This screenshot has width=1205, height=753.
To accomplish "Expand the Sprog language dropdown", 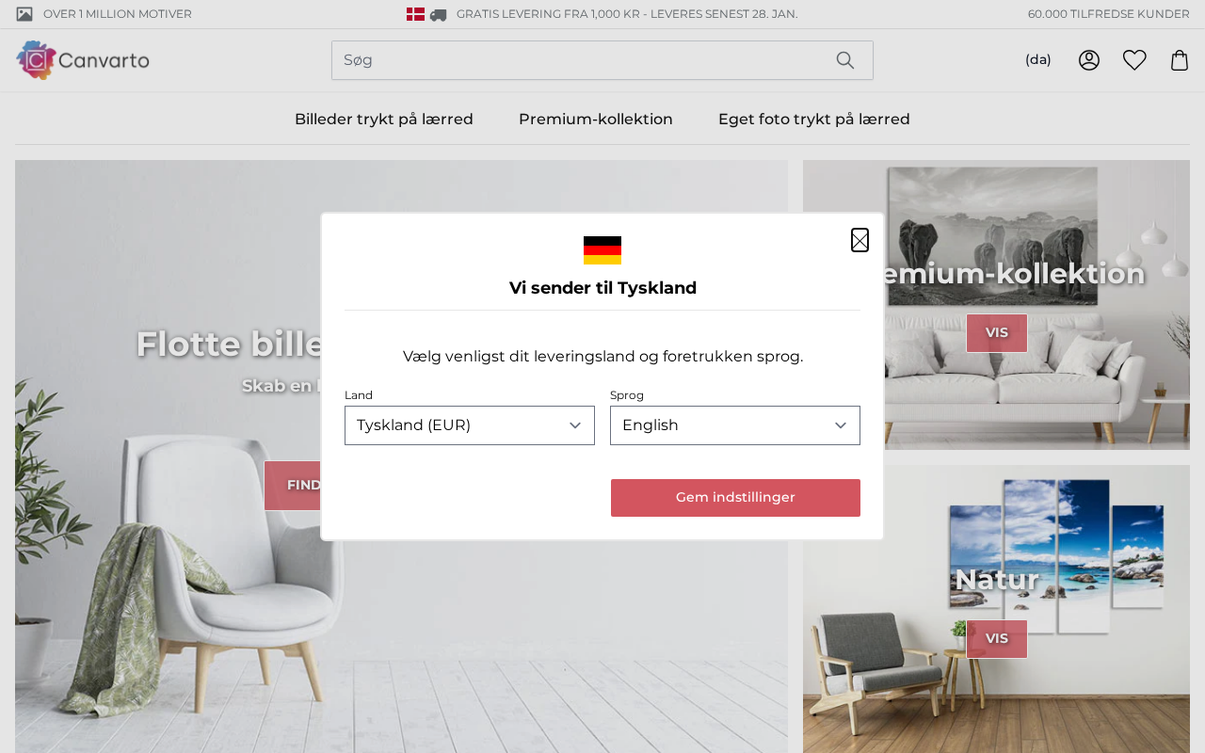I will 735,425.
